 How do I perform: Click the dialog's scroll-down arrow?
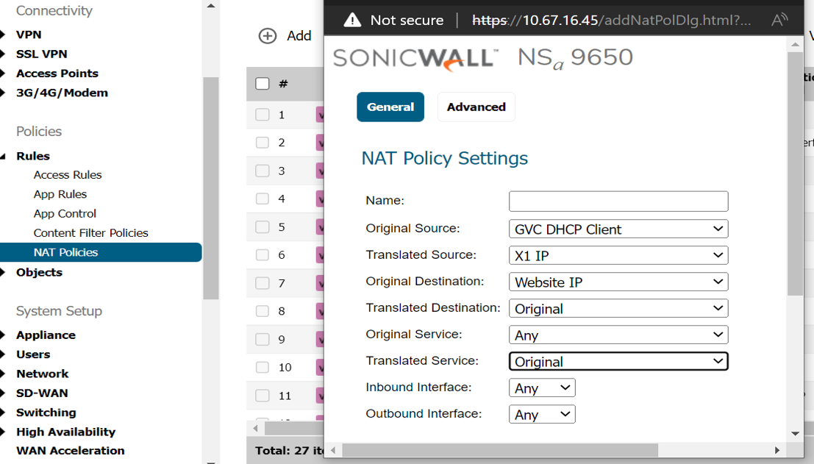[795, 434]
